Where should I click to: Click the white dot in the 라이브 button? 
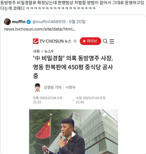[84, 41]
